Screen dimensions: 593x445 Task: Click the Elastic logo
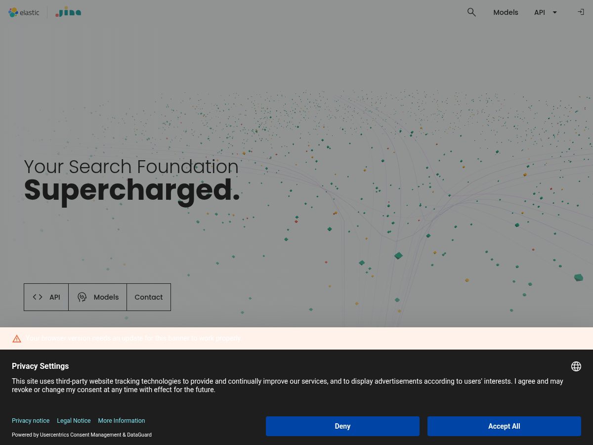24,12
